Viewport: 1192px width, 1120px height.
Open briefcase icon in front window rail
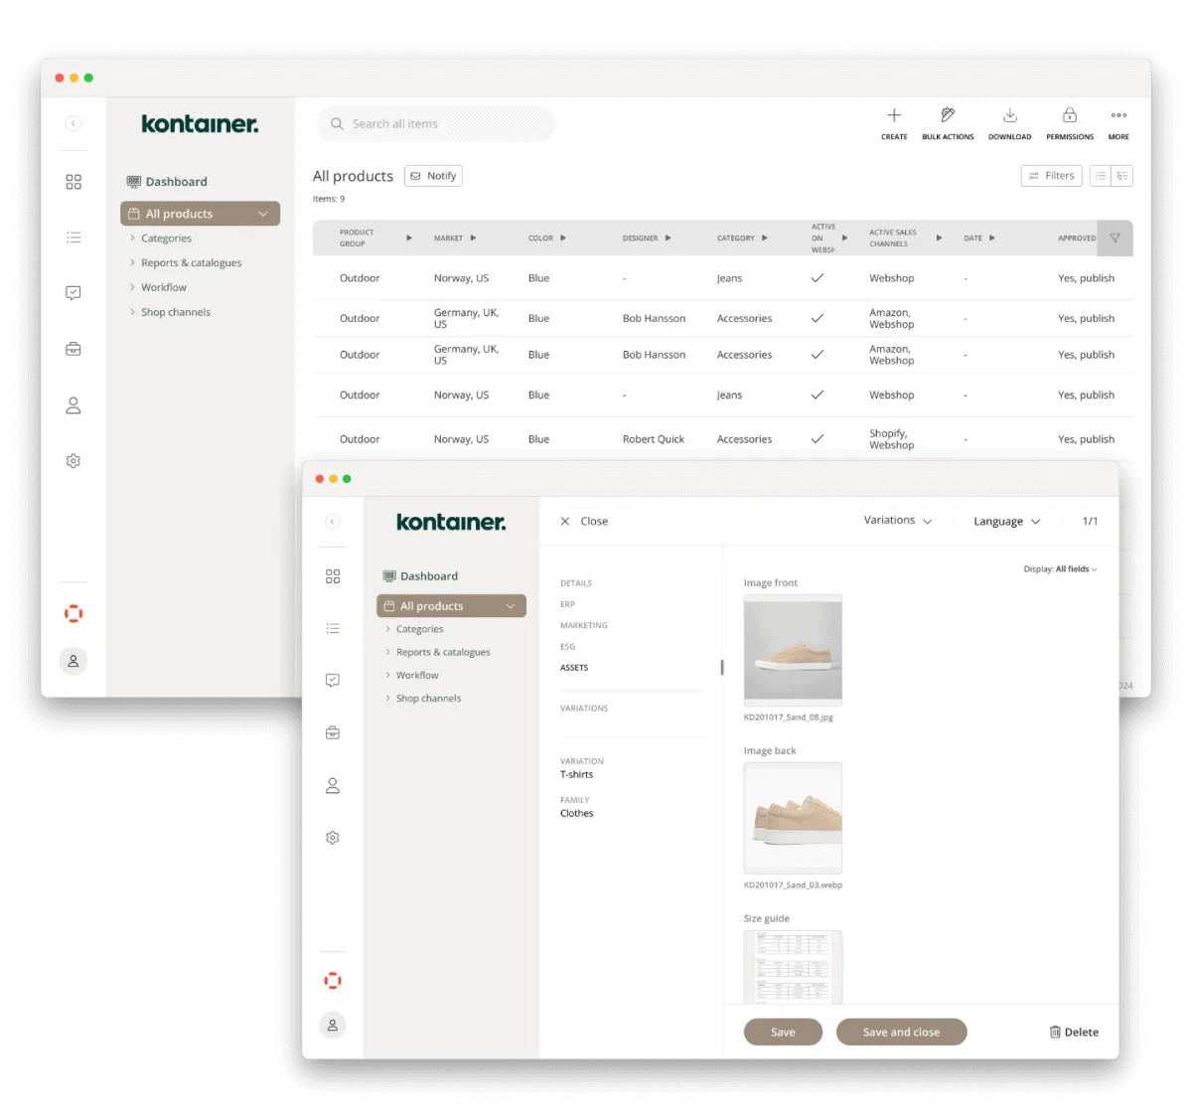333,732
